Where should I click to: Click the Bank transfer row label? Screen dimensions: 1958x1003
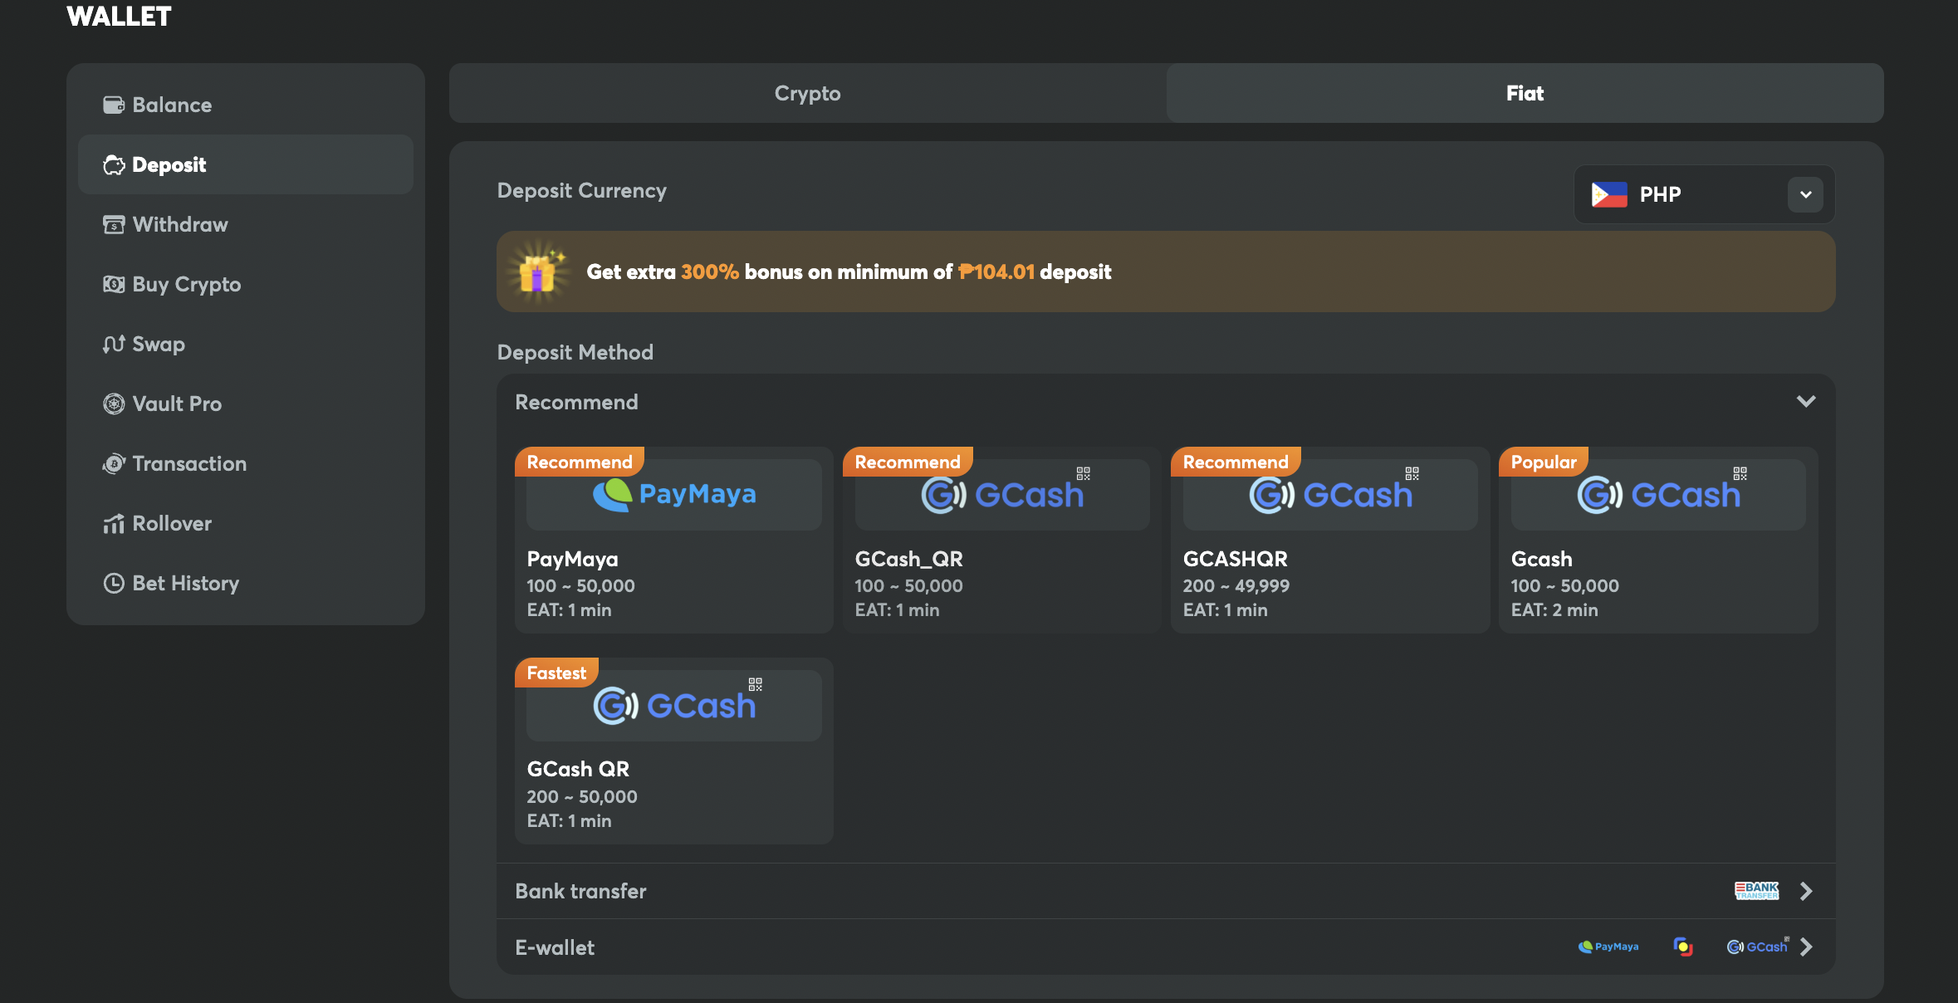pos(580,891)
